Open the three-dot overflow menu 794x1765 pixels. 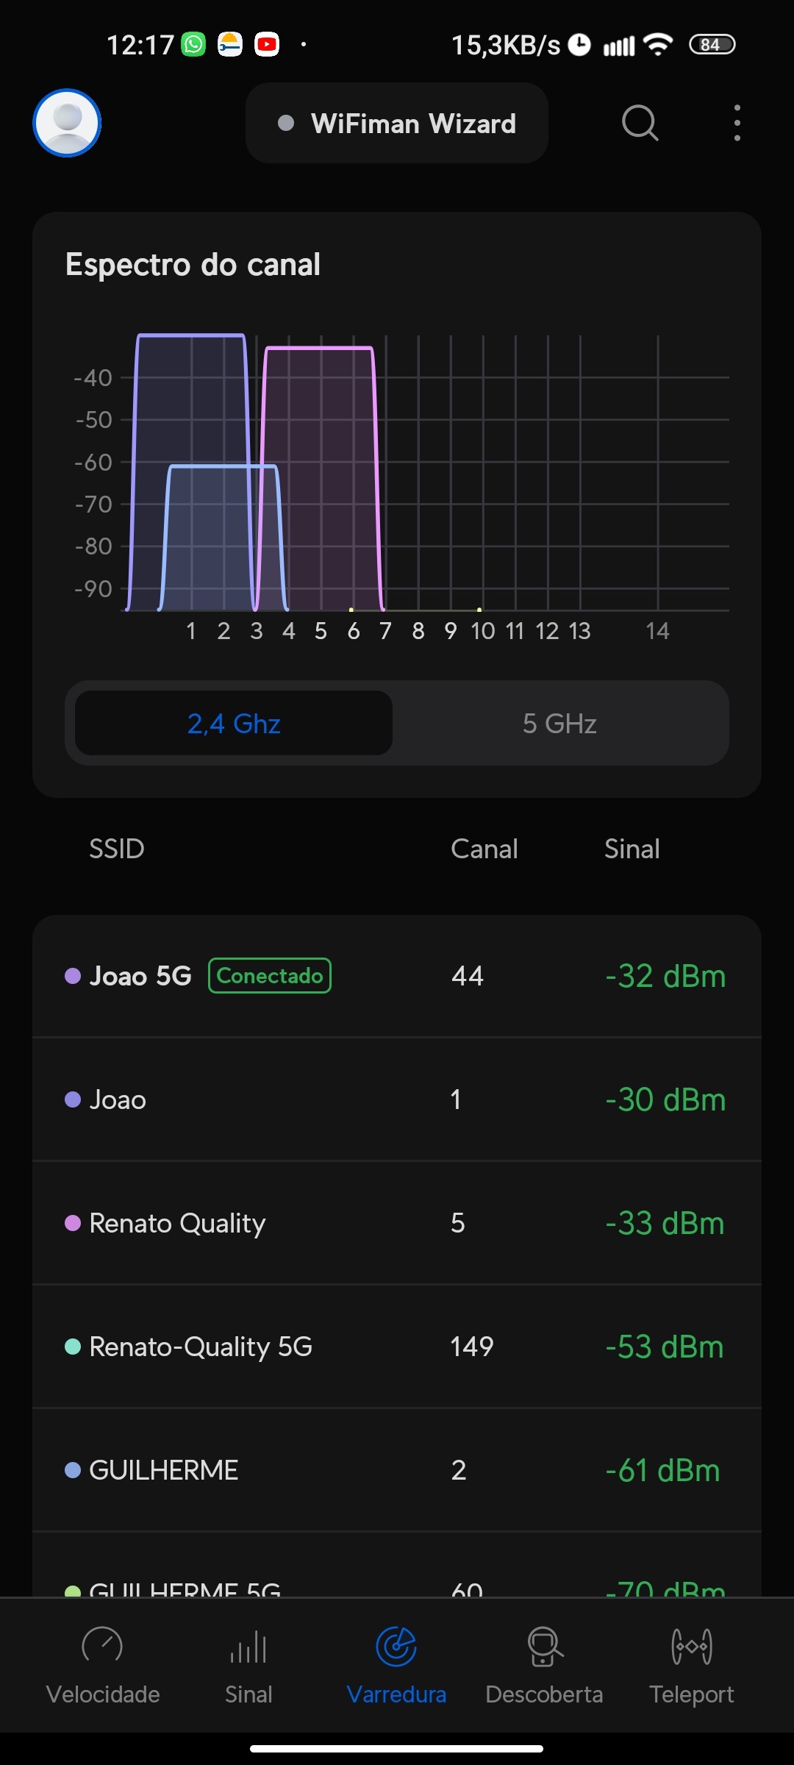pyautogui.click(x=737, y=123)
